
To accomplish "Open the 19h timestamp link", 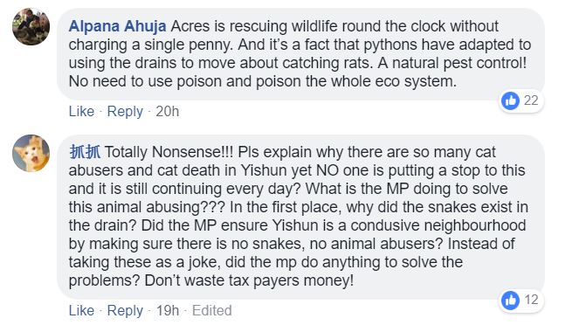I will (168, 310).
